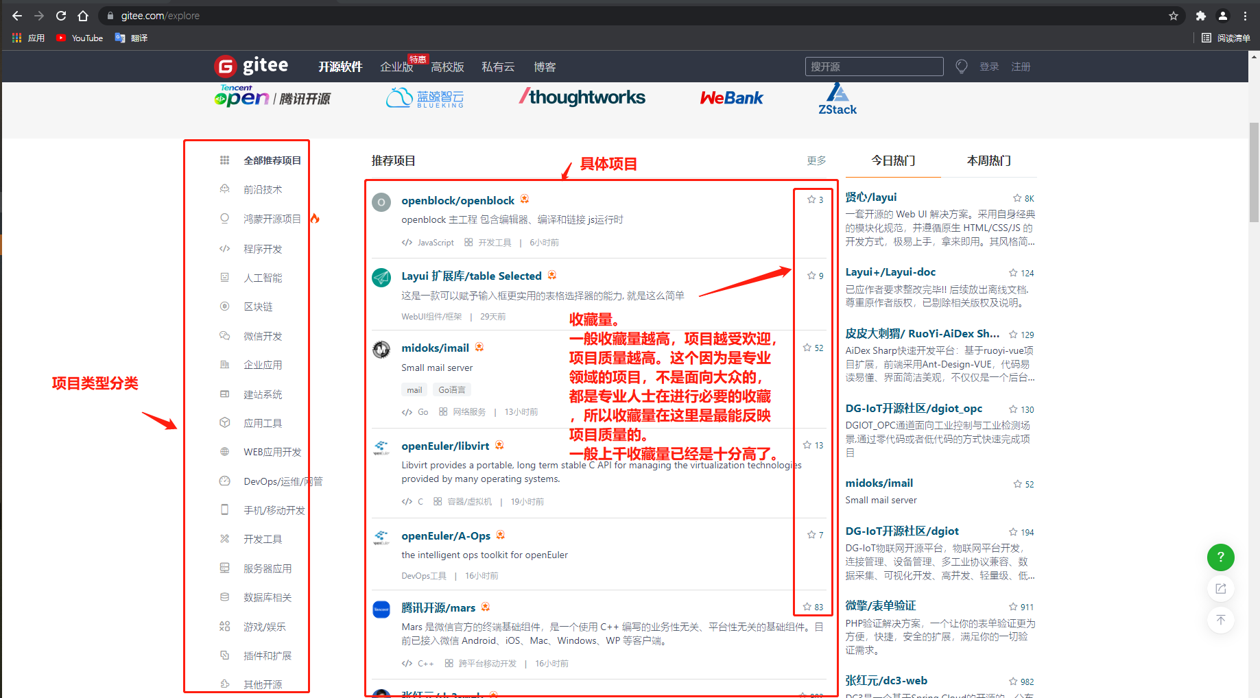Image resolution: width=1260 pixels, height=698 pixels.
Task: Open browser home page icon
Action: tap(83, 16)
